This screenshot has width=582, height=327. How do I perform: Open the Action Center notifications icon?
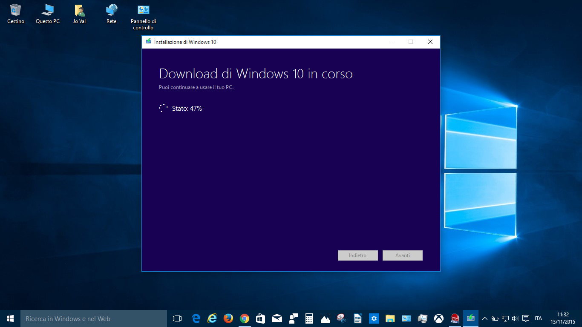pos(526,318)
